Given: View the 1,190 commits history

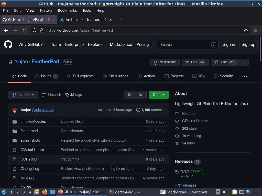Looking at the screenshot, I should [150, 110].
